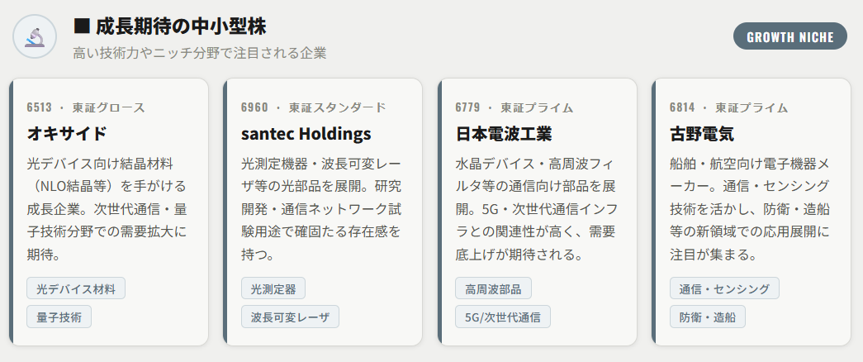
Task: Click the 5G/次世代通信 tag
Action: (x=503, y=317)
